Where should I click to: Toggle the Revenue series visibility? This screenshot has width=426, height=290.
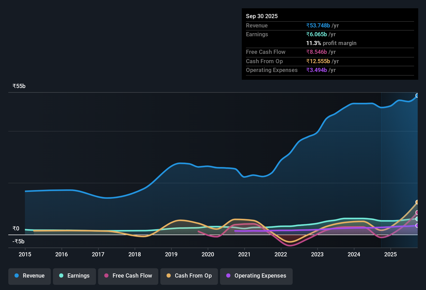(29, 276)
